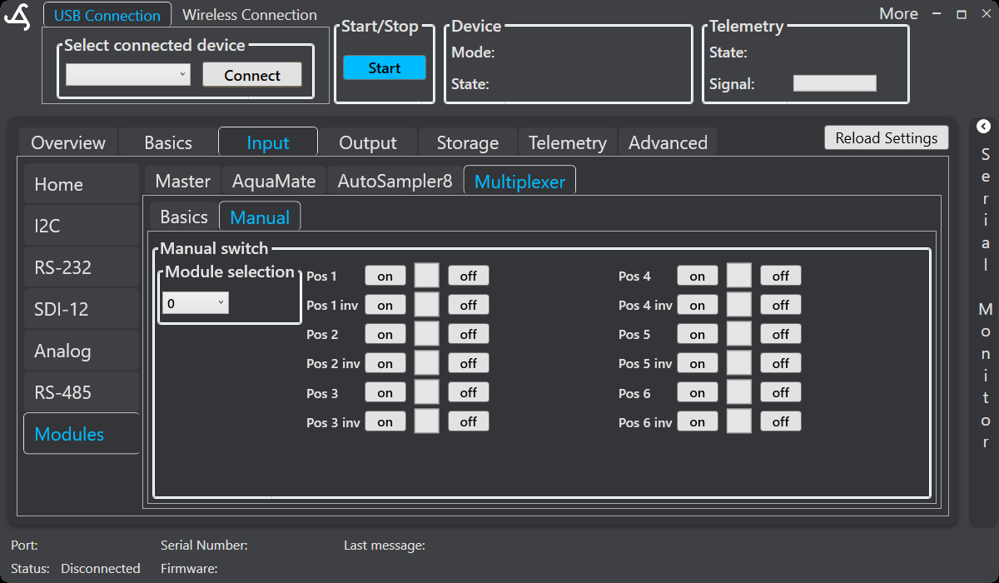The height and width of the screenshot is (583, 999).
Task: Turn Pos 1 inv on
Action: 385,305
